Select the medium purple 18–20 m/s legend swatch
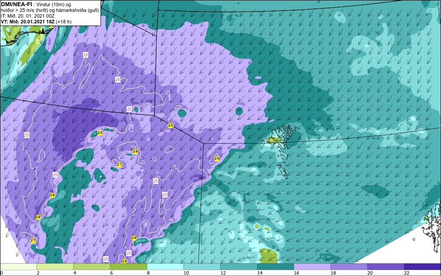The height and width of the screenshot is (276, 441). 349,266
